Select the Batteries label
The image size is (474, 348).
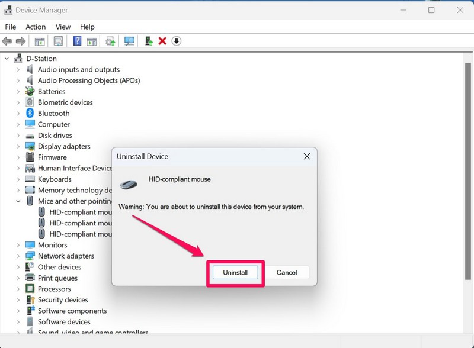52,91
